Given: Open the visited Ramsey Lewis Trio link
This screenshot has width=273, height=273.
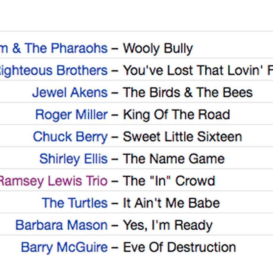Looking at the screenshot, I should point(53,181).
